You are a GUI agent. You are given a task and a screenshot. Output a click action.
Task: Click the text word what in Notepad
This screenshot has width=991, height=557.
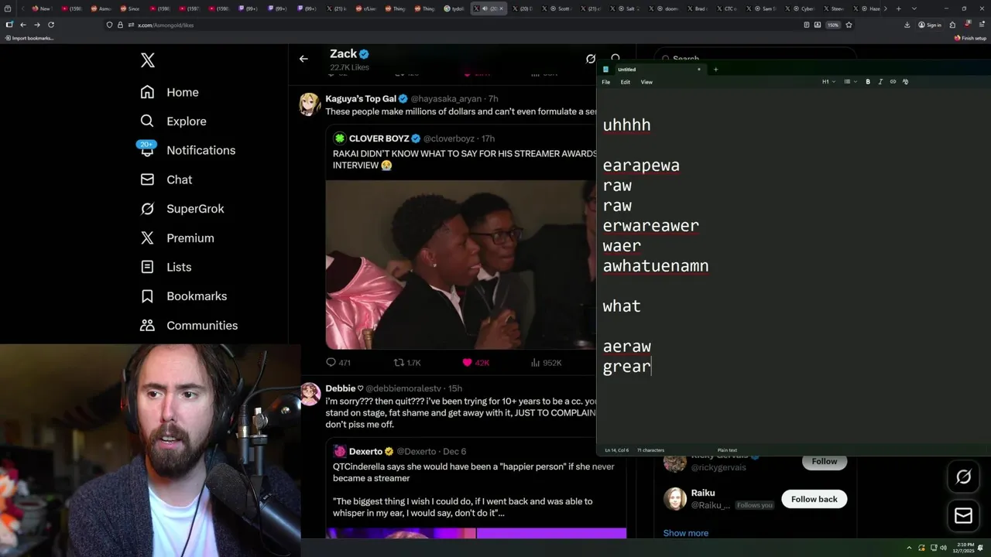pos(622,306)
